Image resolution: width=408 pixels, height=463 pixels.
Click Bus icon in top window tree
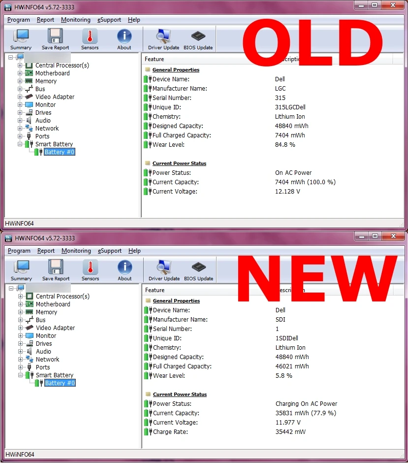click(29, 89)
